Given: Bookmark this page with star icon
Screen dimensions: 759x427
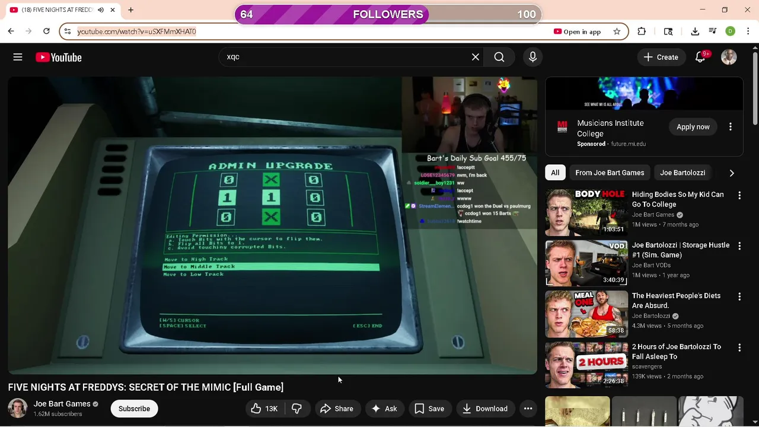Looking at the screenshot, I should pos(617,31).
